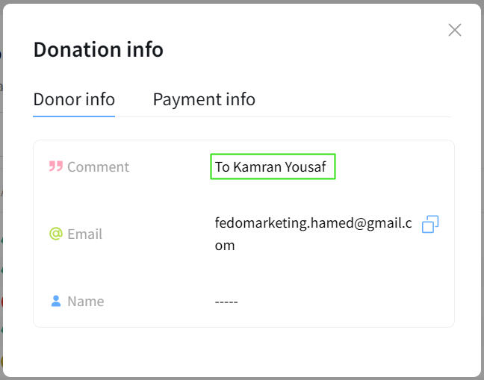The image size is (484, 380).
Task: Click the second line 'om' of the email
Action: [225, 245]
